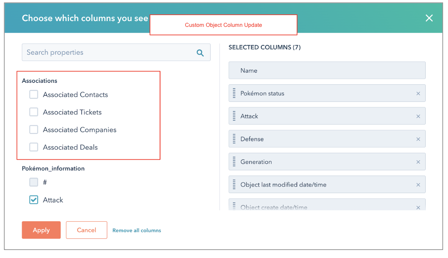Remove the Attack column with X icon
448x258 pixels.
coord(418,117)
